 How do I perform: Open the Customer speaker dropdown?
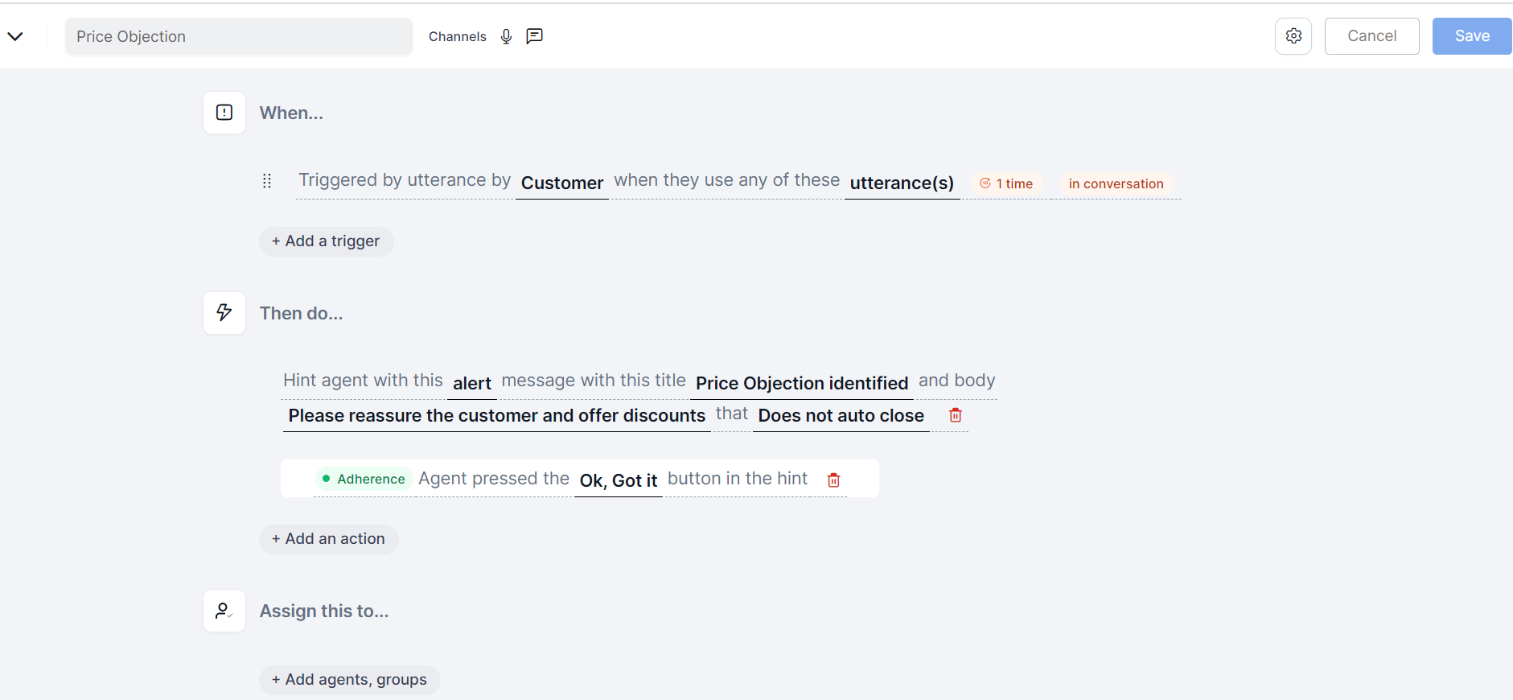[x=561, y=183]
